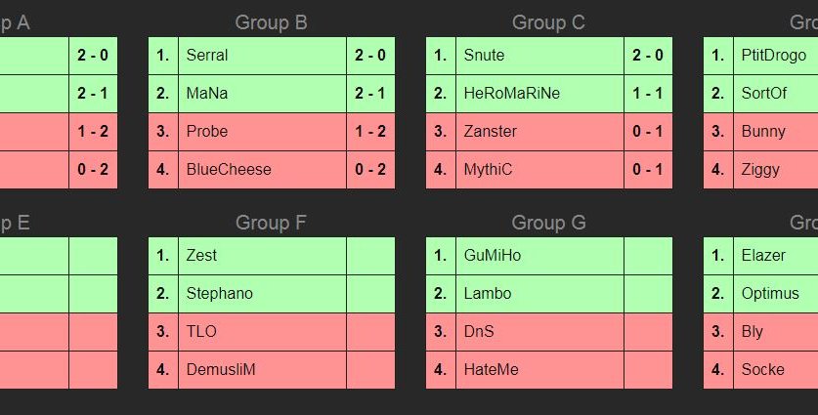Click Elazer player name
This screenshot has height=415, width=818.
(x=763, y=256)
